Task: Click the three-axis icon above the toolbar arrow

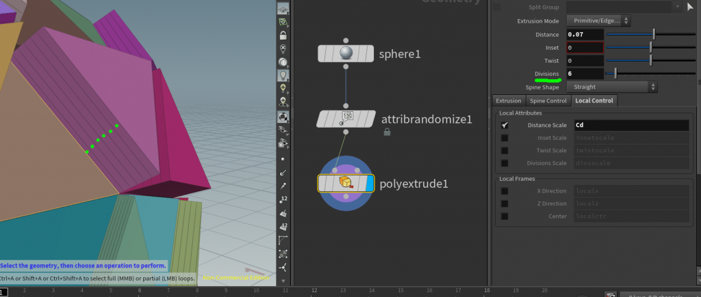Action: click(x=283, y=268)
